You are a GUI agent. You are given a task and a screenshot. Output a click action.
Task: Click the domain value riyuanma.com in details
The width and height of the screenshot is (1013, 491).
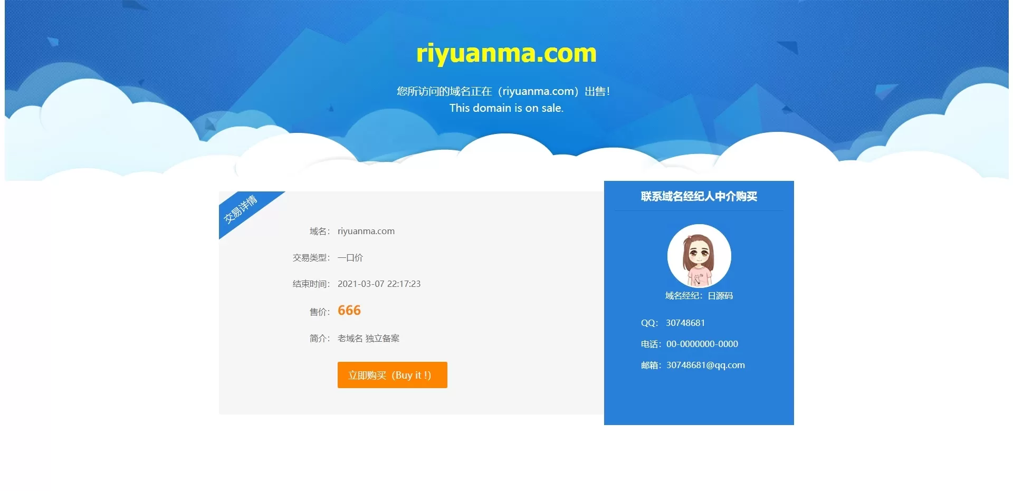366,231
